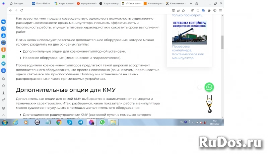Open the file explorer folder in taskbar
Screen dimensions: 268x154
tap(113, 123)
